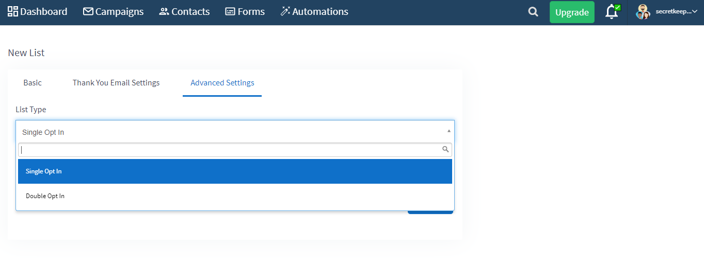Click magnifier icon inside dropdown search box
The image size is (704, 265).
tap(445, 149)
